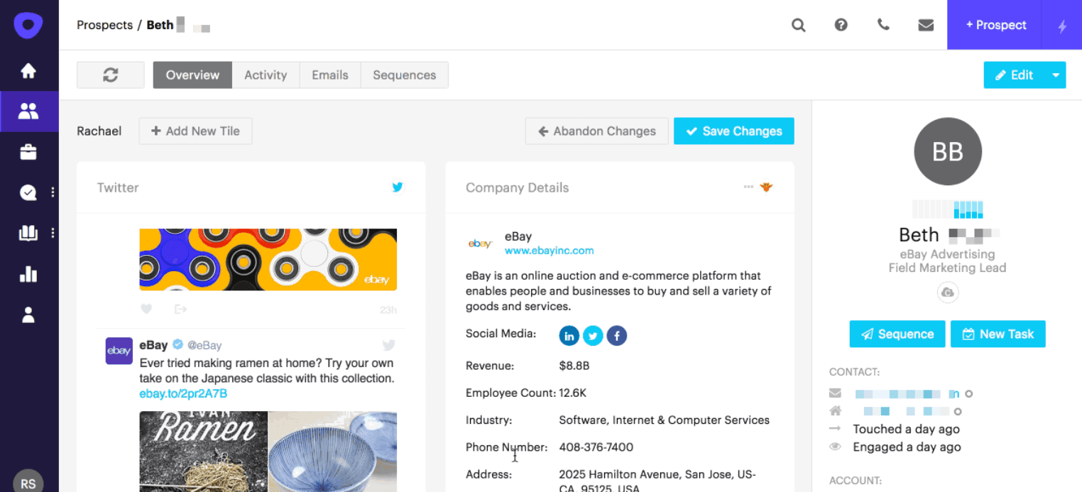Click the prospect score bar indicator
The width and height of the screenshot is (1082, 492).
click(x=947, y=209)
